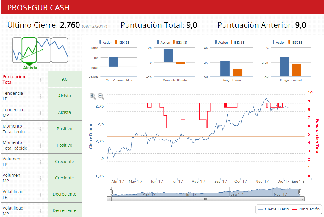Toggle IBEX 35 legend in Var. Volumen Mes chart
The image size is (324, 217).
[x=122, y=42]
